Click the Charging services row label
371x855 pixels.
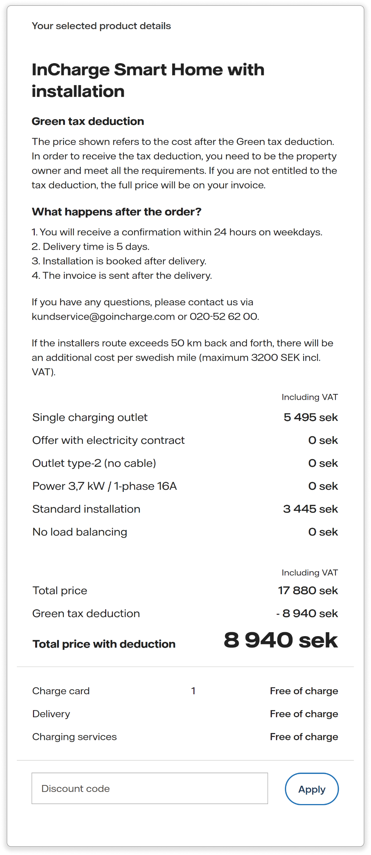coord(75,737)
